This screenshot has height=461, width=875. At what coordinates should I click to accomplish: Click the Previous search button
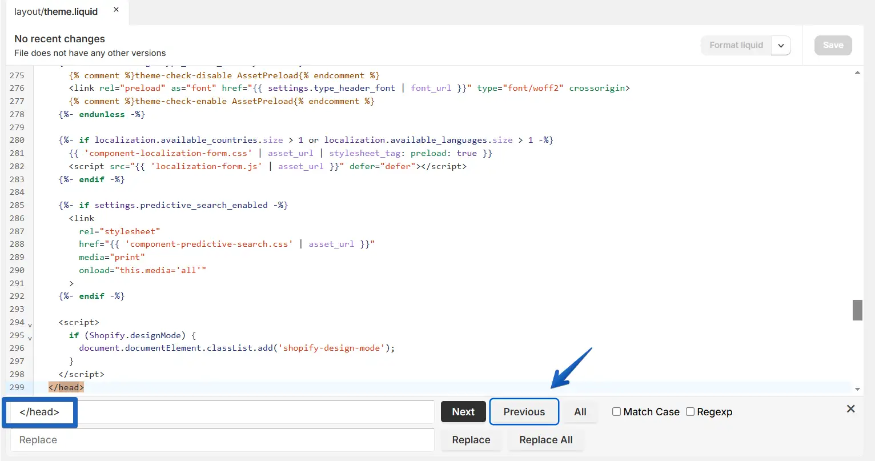(x=524, y=412)
